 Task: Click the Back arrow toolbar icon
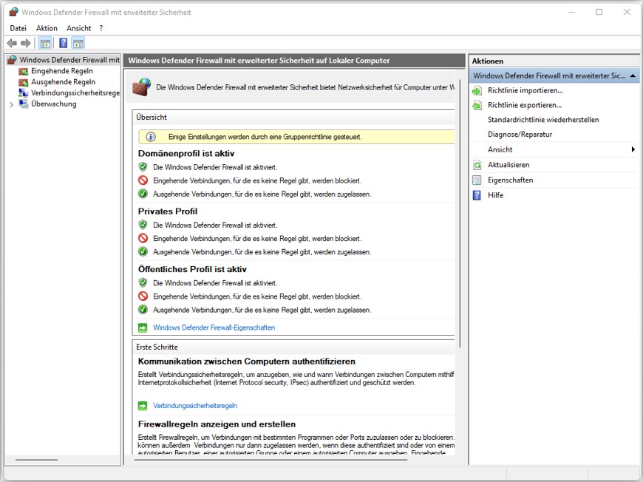[12, 43]
